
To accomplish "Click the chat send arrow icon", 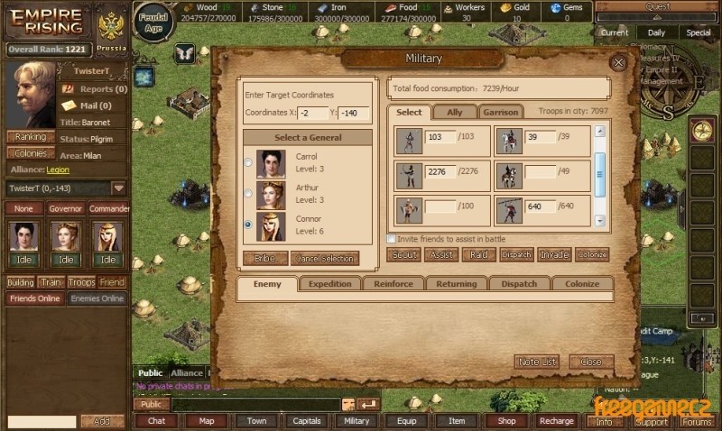I will [x=369, y=404].
